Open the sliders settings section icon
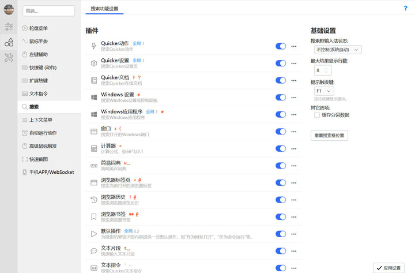Screen dimensions: 415x273 tap(9, 26)
